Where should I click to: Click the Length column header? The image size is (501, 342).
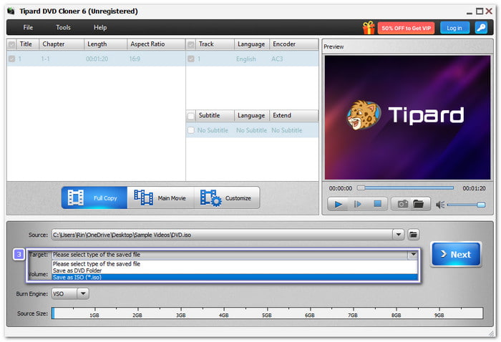coord(105,44)
